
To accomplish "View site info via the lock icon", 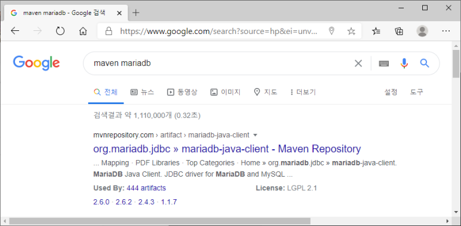I will pyautogui.click(x=109, y=31).
